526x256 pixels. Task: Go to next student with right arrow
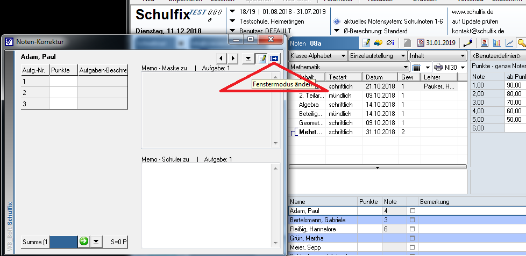tap(233, 58)
